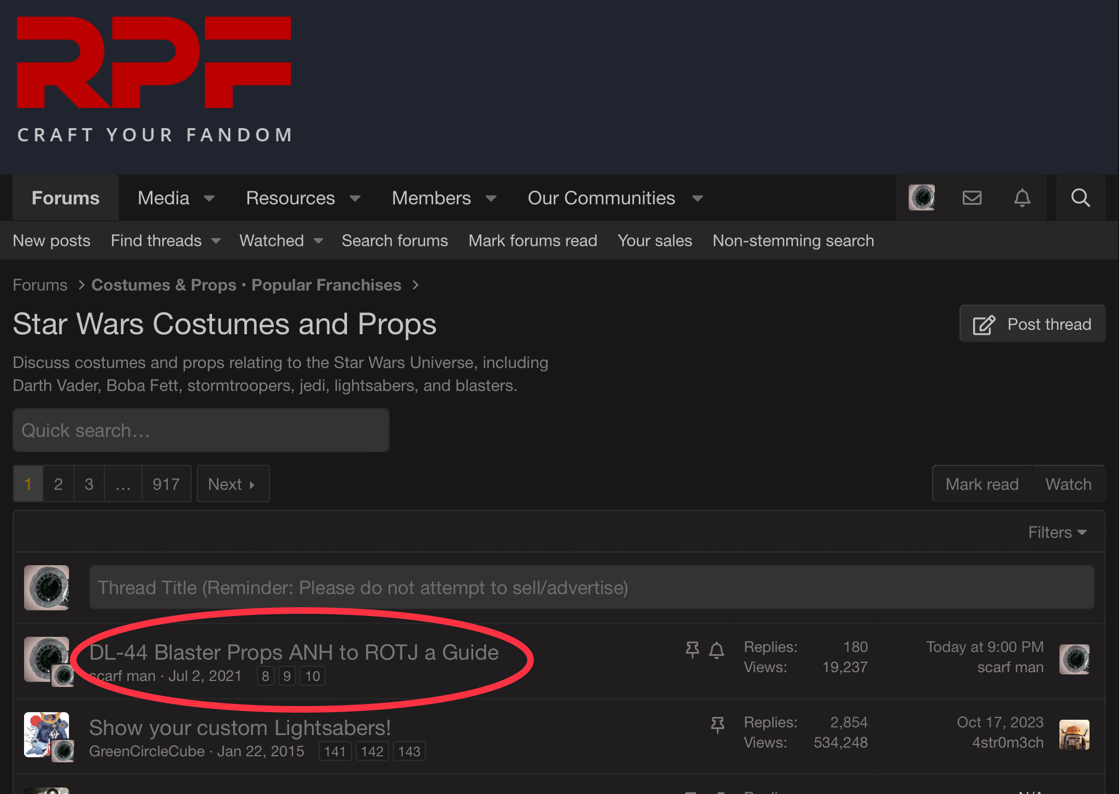This screenshot has height=794, width=1119.
Task: Expand the Watched dropdown arrow
Action: (x=319, y=241)
